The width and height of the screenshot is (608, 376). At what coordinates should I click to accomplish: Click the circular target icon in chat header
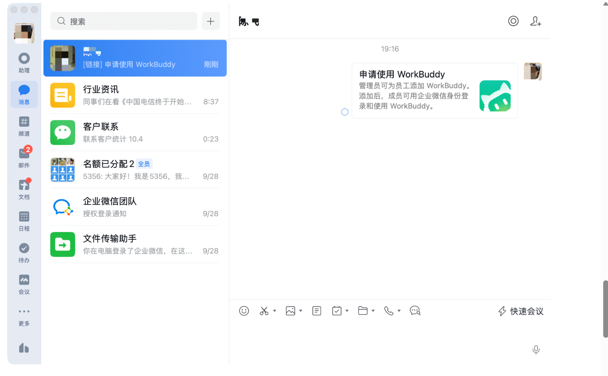pyautogui.click(x=513, y=21)
